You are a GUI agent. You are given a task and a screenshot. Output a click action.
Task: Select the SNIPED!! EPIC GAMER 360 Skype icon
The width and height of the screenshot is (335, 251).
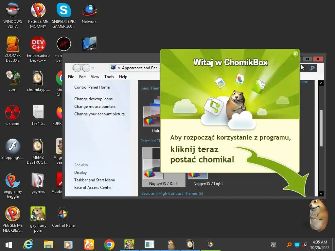pos(64,15)
